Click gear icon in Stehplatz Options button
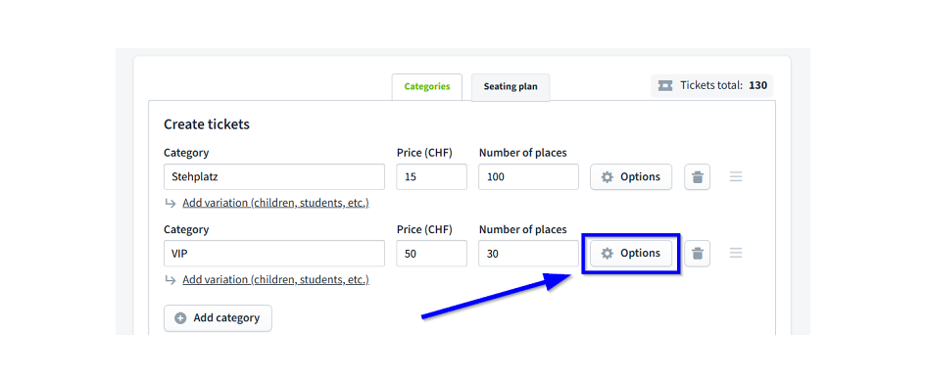Screen dimensions: 925x383 pos(608,177)
